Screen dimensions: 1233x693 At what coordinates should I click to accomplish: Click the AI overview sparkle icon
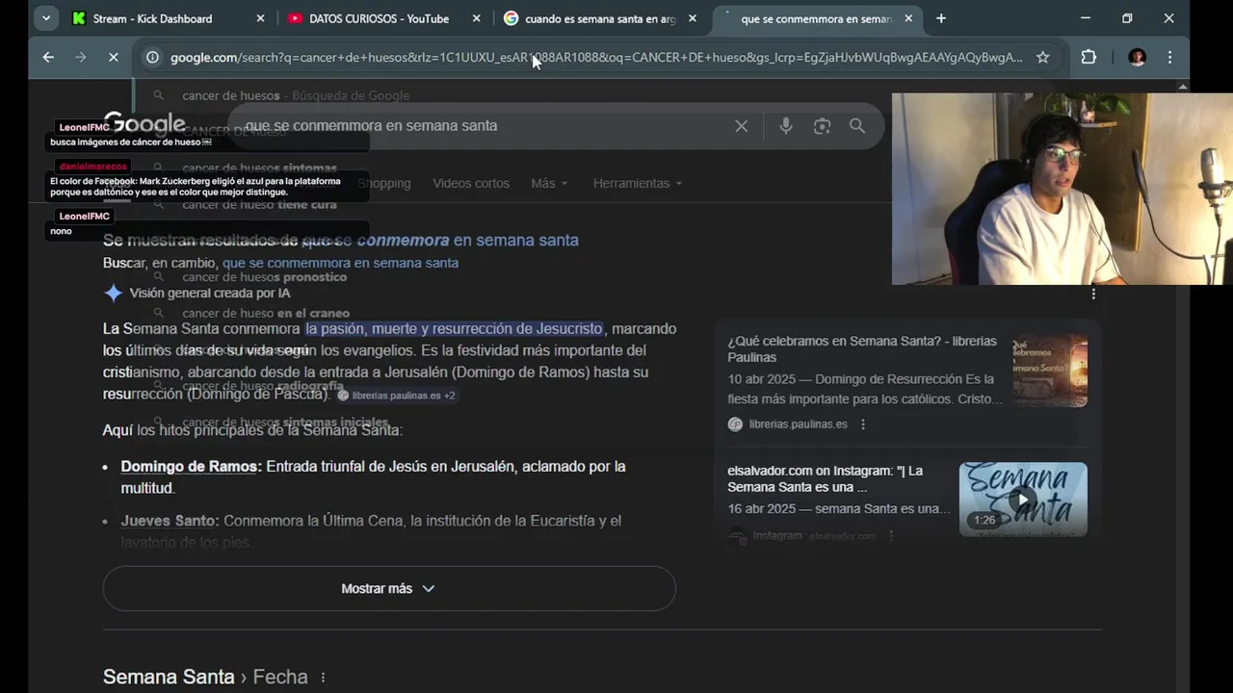pos(114,294)
